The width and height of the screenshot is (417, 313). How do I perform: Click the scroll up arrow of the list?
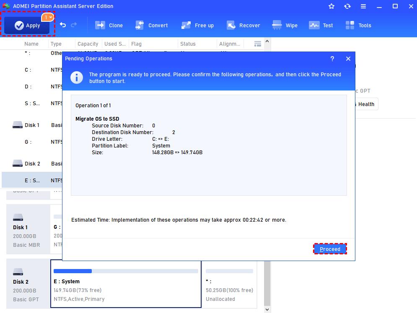[x=267, y=41]
